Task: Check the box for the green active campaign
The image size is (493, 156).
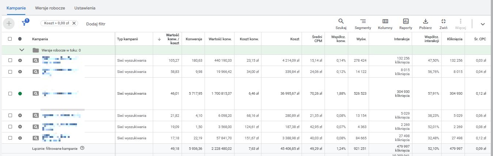Action: click(10, 94)
